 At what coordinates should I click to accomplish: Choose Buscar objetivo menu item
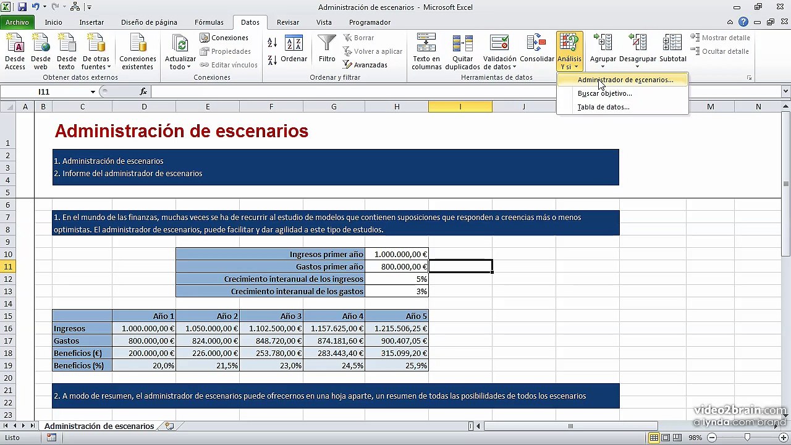coord(623,93)
